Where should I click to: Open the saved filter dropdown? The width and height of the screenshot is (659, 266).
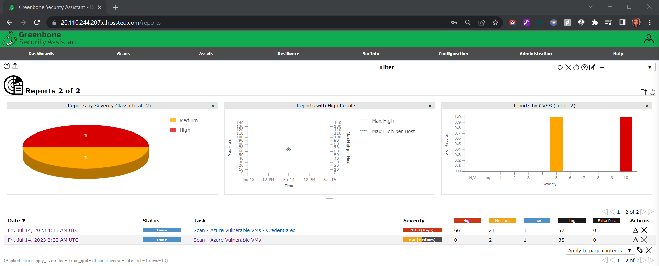point(626,67)
